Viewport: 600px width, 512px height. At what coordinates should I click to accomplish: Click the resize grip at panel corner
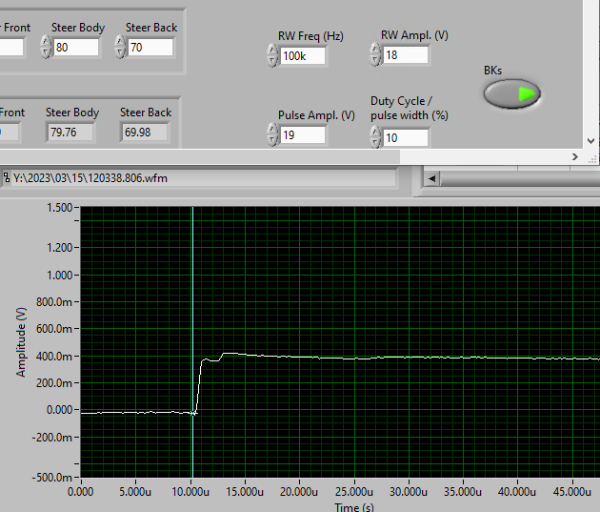[x=592, y=159]
